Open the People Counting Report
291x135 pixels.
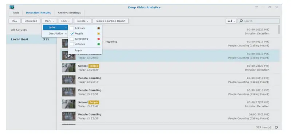pyautogui.click(x=110, y=21)
